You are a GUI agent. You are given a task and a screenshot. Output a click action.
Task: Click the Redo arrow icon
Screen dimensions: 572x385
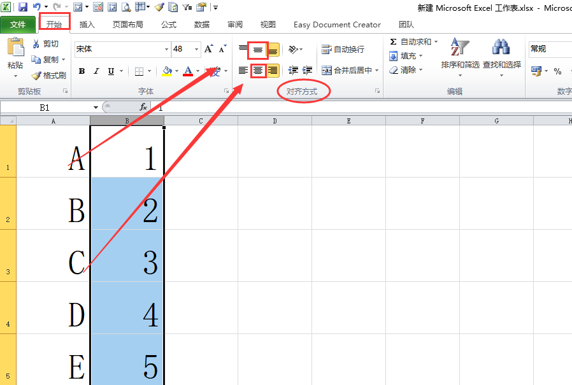[x=57, y=6]
